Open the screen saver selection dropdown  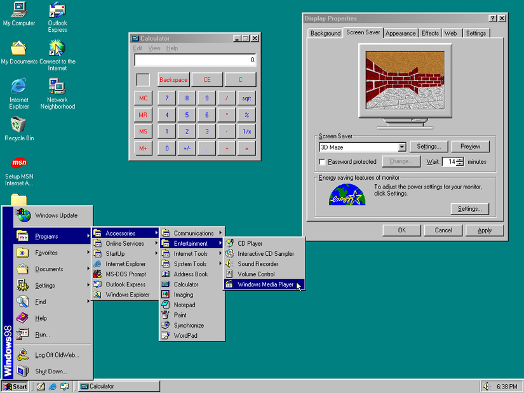pos(403,146)
